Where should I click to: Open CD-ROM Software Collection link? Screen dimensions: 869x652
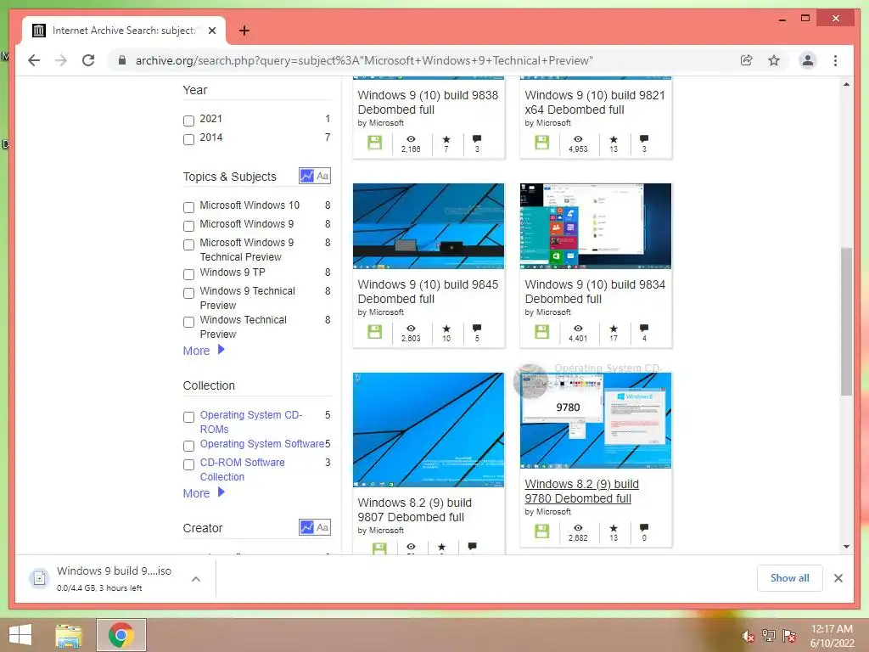[x=242, y=469]
